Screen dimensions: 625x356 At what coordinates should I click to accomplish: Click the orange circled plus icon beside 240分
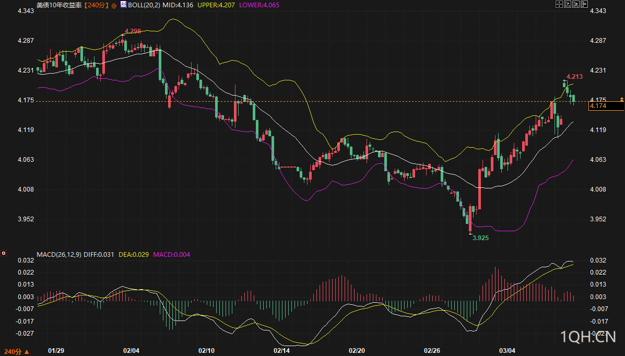click(x=114, y=5)
